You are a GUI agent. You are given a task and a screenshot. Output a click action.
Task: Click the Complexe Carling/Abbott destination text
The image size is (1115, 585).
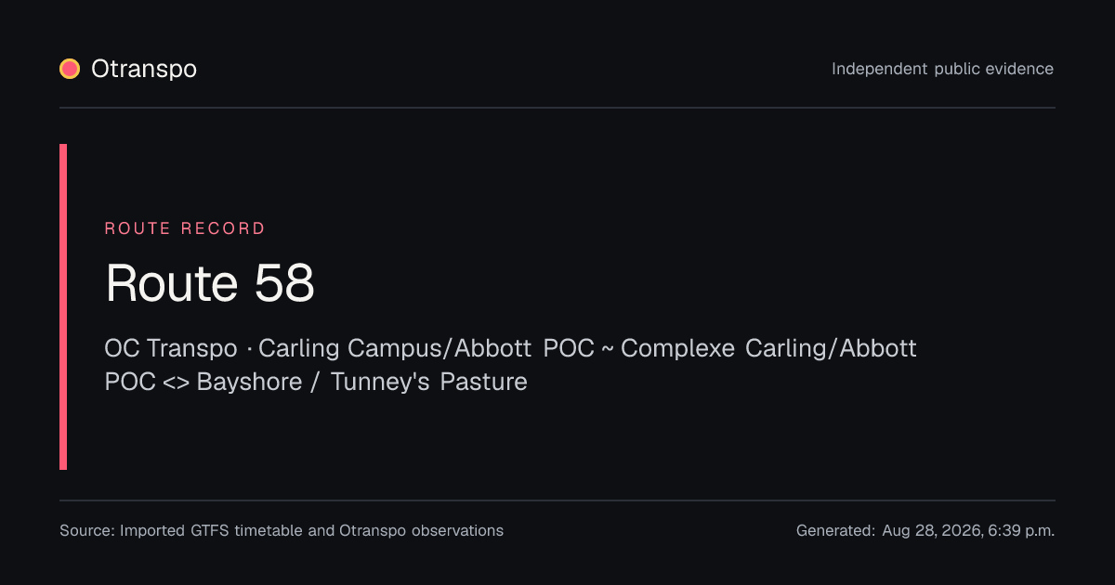click(768, 348)
